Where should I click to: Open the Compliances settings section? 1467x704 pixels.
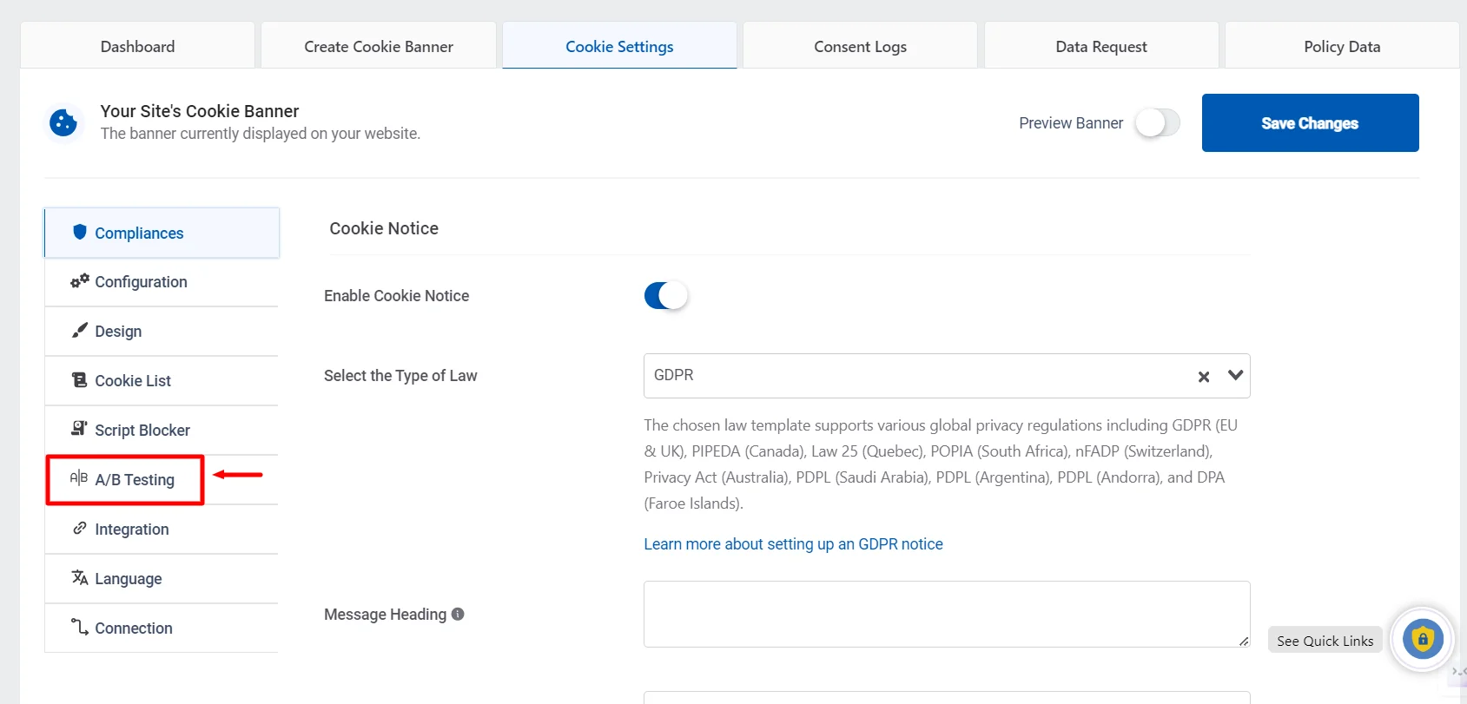coord(162,233)
